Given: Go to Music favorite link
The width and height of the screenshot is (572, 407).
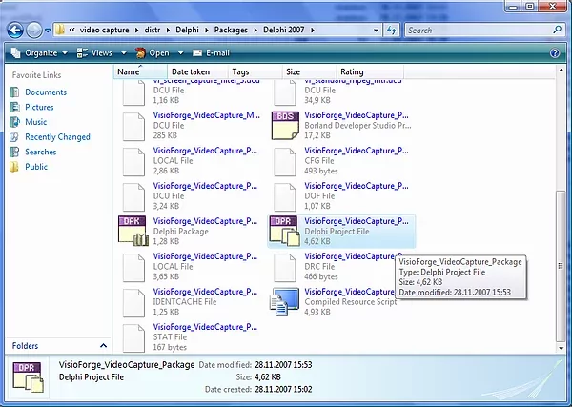Looking at the screenshot, I should pos(35,122).
